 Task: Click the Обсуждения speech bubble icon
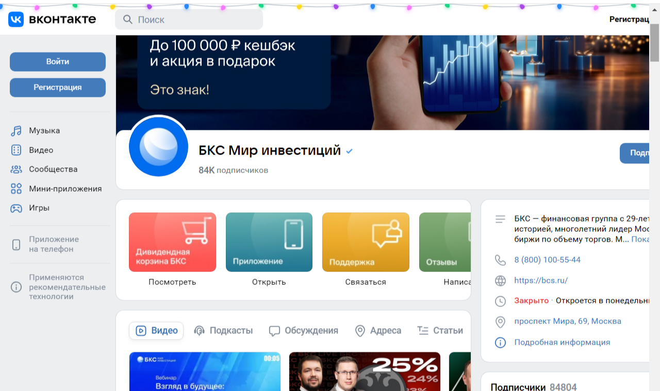(x=274, y=331)
